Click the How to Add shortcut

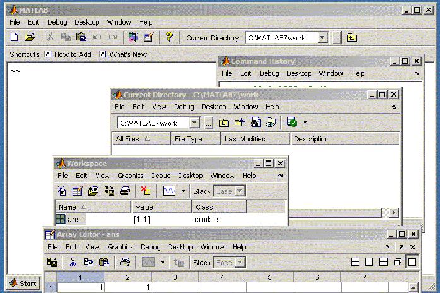click(x=68, y=54)
